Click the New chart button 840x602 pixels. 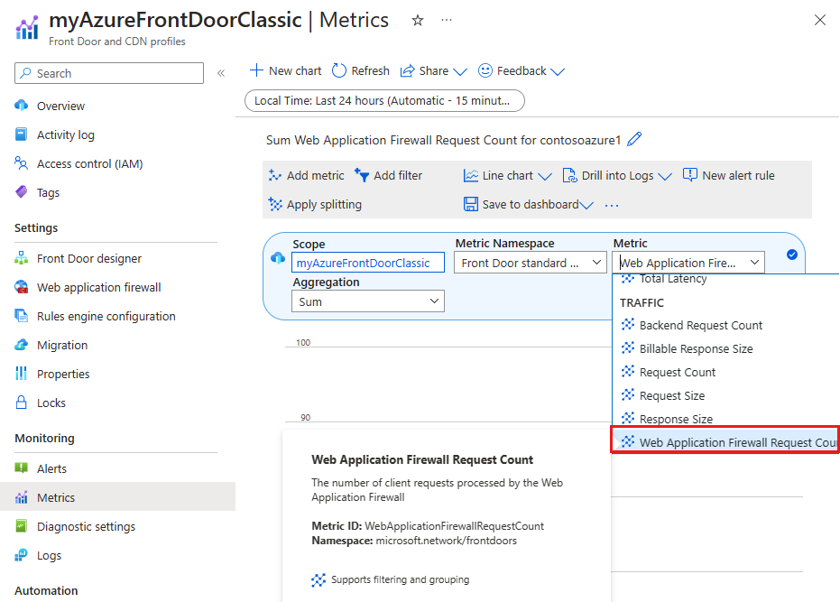click(285, 70)
